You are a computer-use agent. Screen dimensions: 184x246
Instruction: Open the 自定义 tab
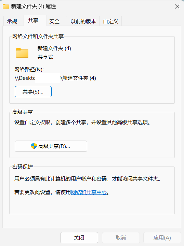110,21
